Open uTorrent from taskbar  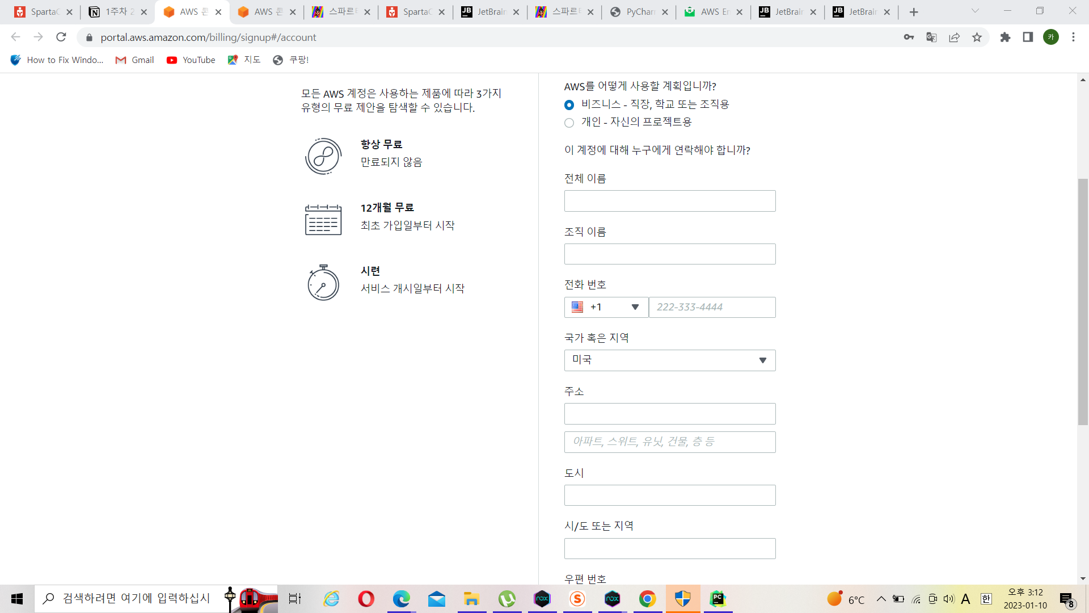click(x=507, y=599)
